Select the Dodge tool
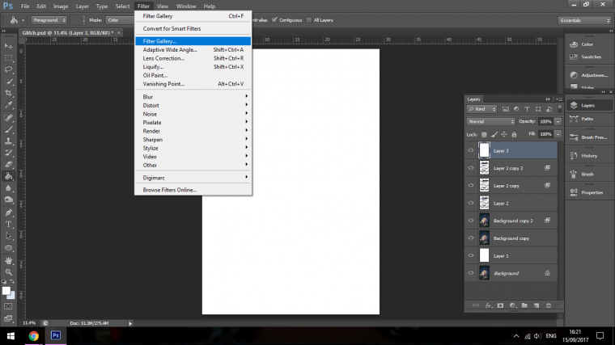Image resolution: width=615 pixels, height=345 pixels. (x=8, y=200)
